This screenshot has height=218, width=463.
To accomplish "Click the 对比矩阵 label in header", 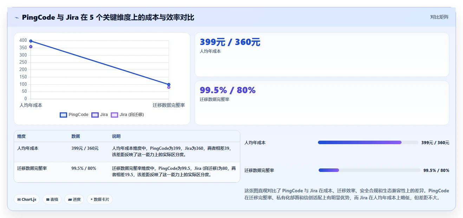I will coord(439,17).
